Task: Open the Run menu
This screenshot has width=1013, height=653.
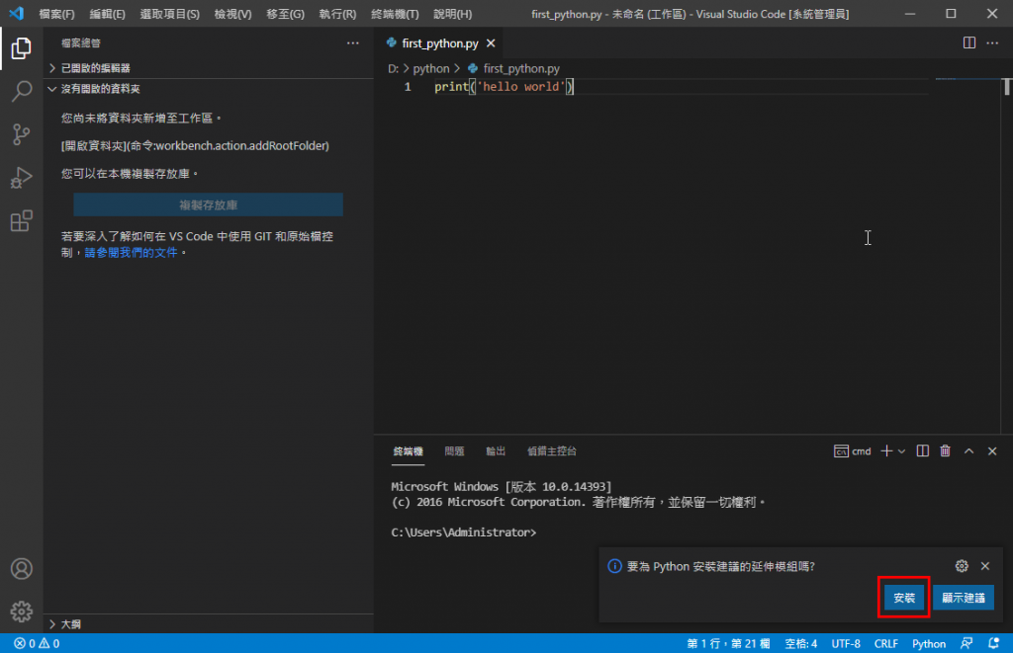Action: coord(337,14)
